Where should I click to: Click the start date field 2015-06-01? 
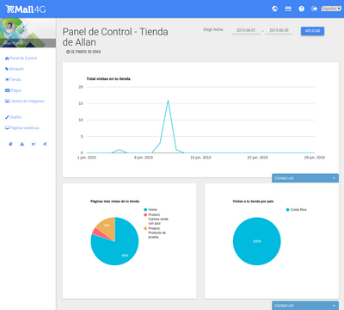246,30
